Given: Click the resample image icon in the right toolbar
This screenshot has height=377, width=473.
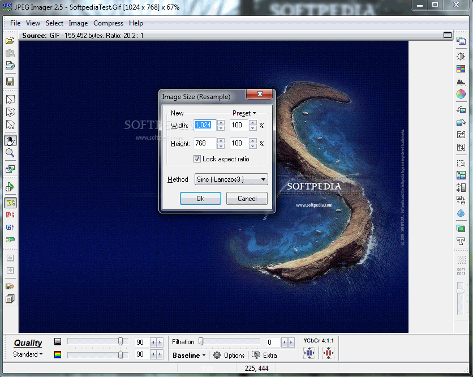Looking at the screenshot, I should coord(461,175).
